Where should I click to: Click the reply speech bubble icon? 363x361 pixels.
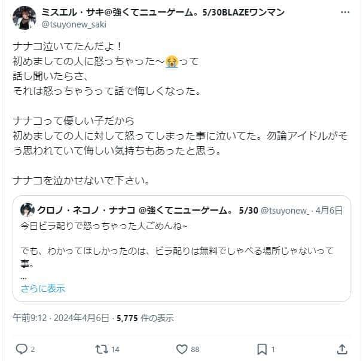(x=22, y=348)
